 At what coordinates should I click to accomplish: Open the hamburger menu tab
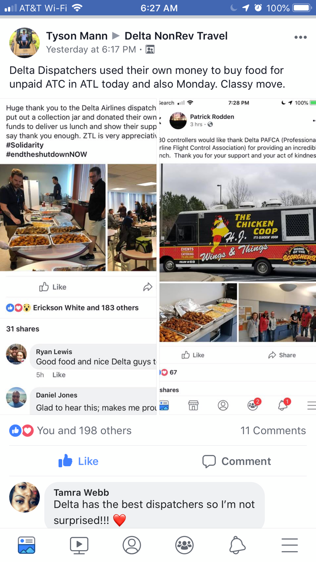click(290, 545)
